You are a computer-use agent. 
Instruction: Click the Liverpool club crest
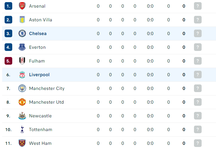point(22,74)
